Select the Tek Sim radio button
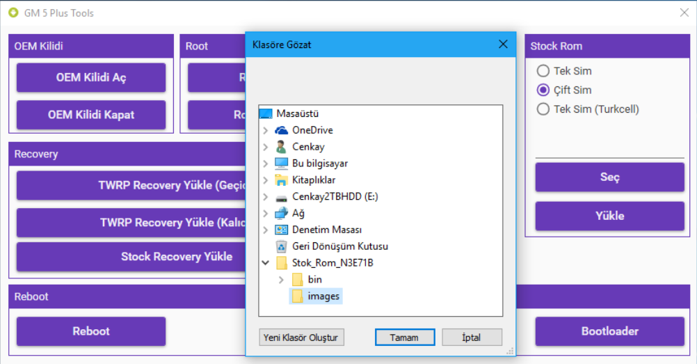The height and width of the screenshot is (364, 697). point(543,71)
